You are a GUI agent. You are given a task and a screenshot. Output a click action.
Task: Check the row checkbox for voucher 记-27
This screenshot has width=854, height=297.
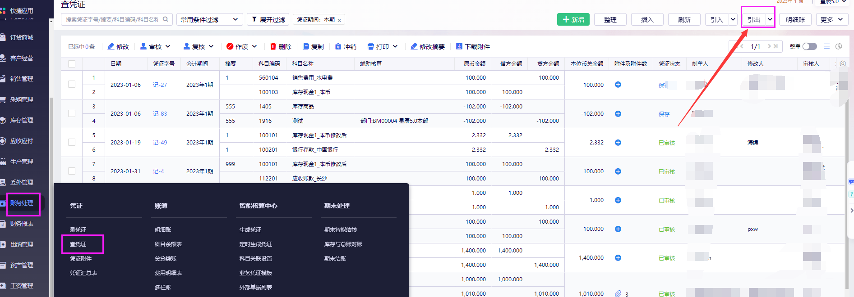[x=72, y=84]
